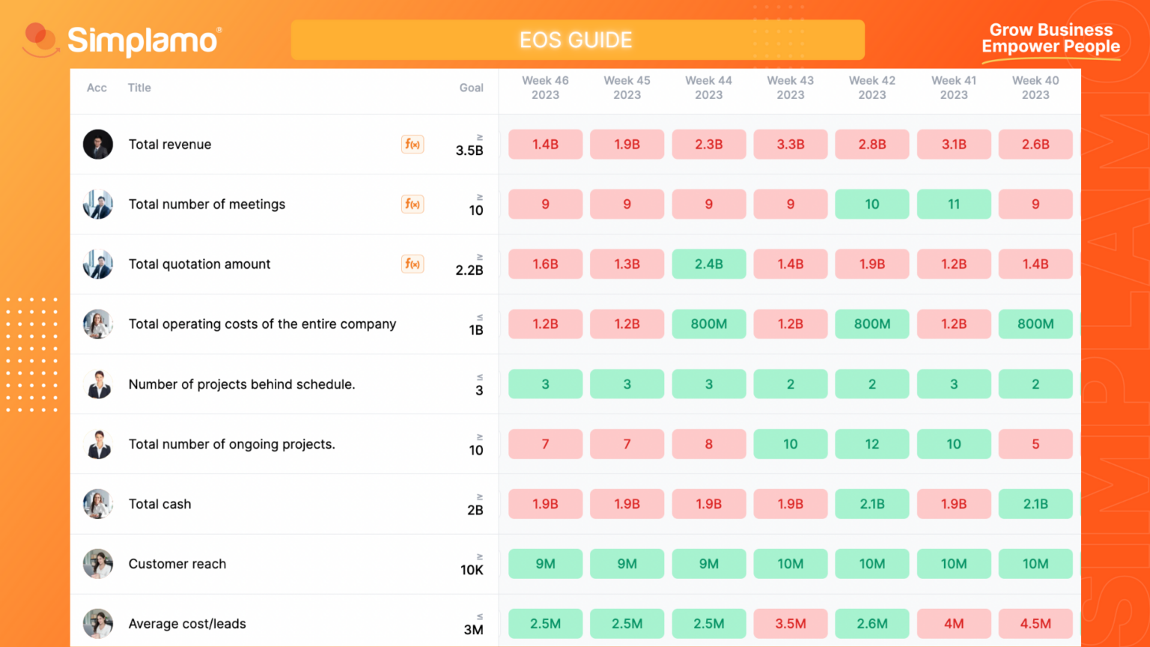Click the avatar beside Average cost/leads
This screenshot has height=647, width=1150.
pos(98,623)
